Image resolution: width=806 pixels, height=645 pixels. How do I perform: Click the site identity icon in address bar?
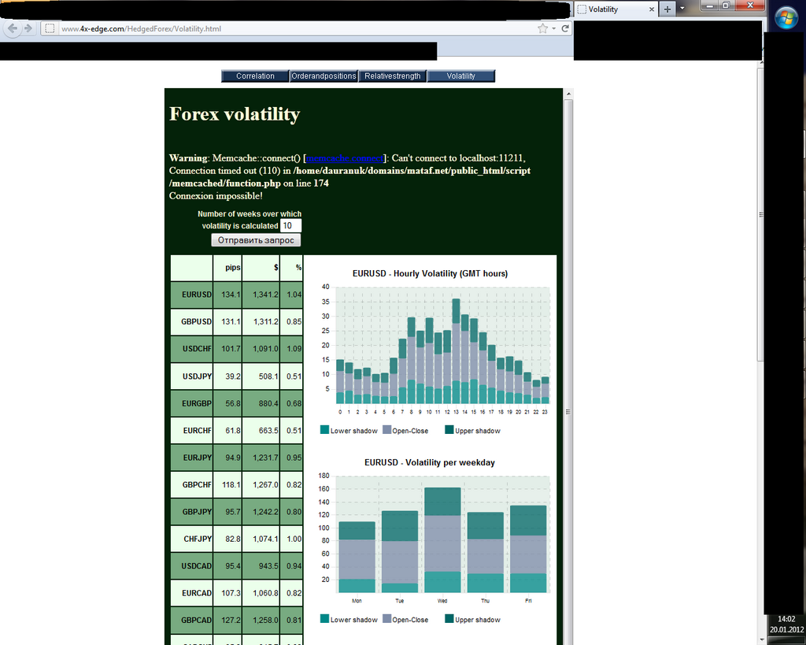[50, 29]
